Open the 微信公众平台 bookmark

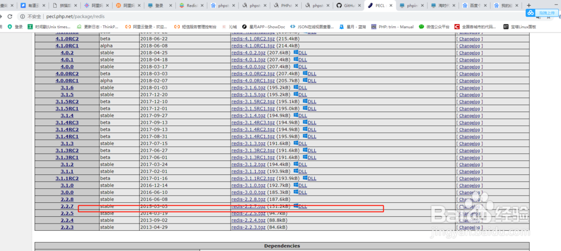pos(434,26)
